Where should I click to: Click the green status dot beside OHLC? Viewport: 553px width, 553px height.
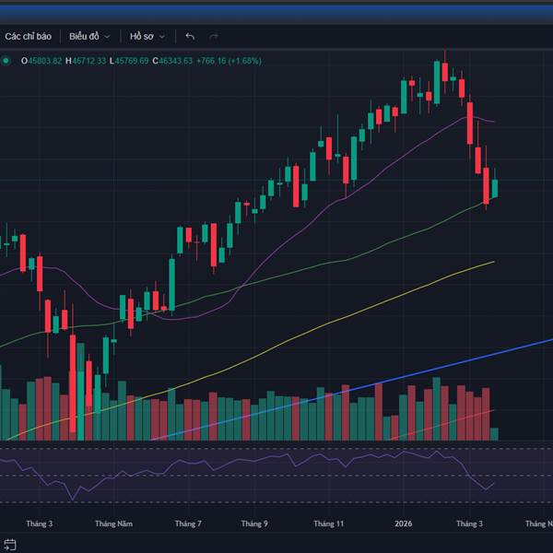[x=6, y=61]
